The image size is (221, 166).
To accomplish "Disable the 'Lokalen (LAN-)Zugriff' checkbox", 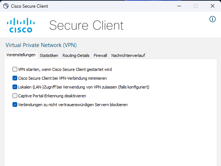I will coord(15,87).
